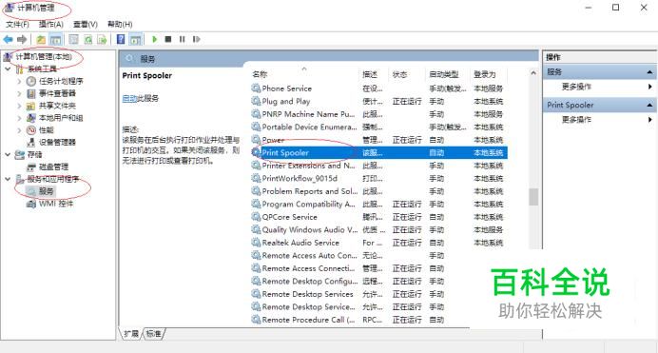The width and height of the screenshot is (658, 353).
Task: Sort by the 登录为 column header
Action: point(485,75)
